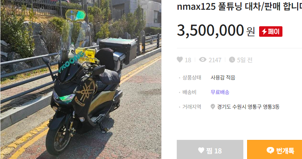Toggle the 찜 18 wishlist button
The image size is (302, 159).
(210, 150)
